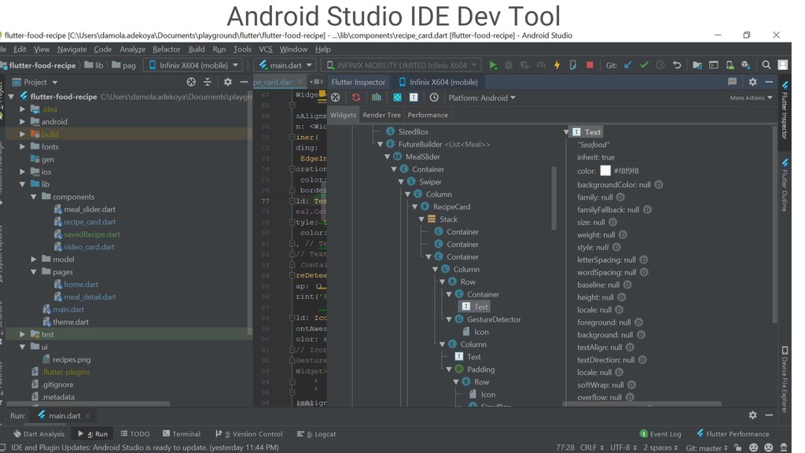Click Git update project arrow icon
The height and width of the screenshot is (453, 805).
(627, 65)
